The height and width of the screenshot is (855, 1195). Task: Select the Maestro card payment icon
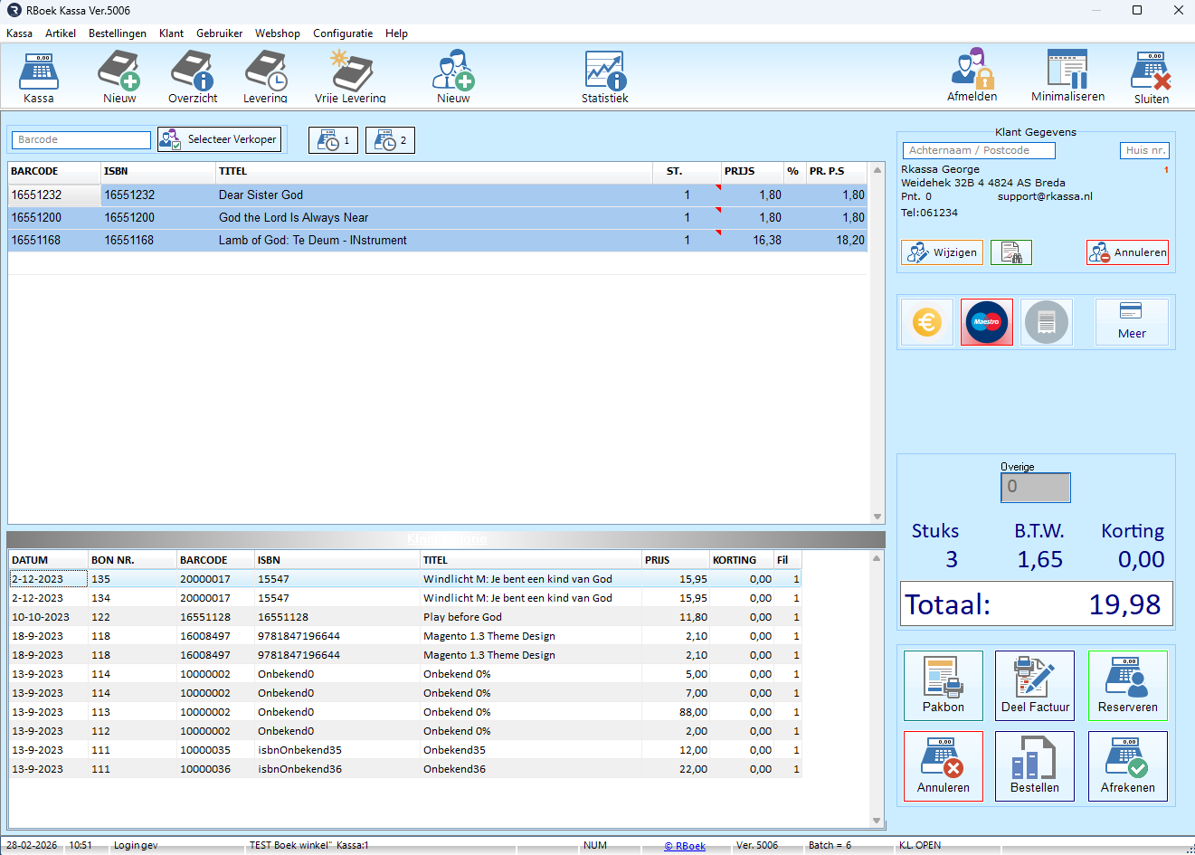(x=986, y=322)
